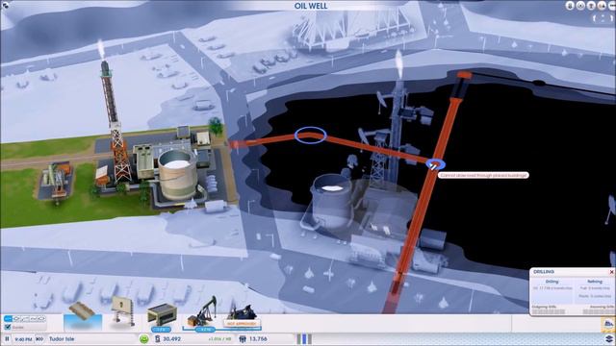The width and height of the screenshot is (616, 346).
Task: Click the fast-forward speed button
Action: point(39,338)
